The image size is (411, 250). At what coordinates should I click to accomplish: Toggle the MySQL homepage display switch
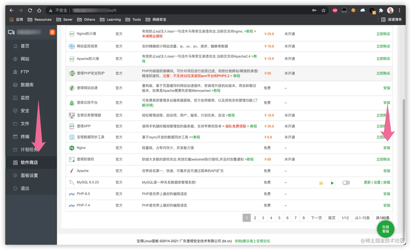346,183
